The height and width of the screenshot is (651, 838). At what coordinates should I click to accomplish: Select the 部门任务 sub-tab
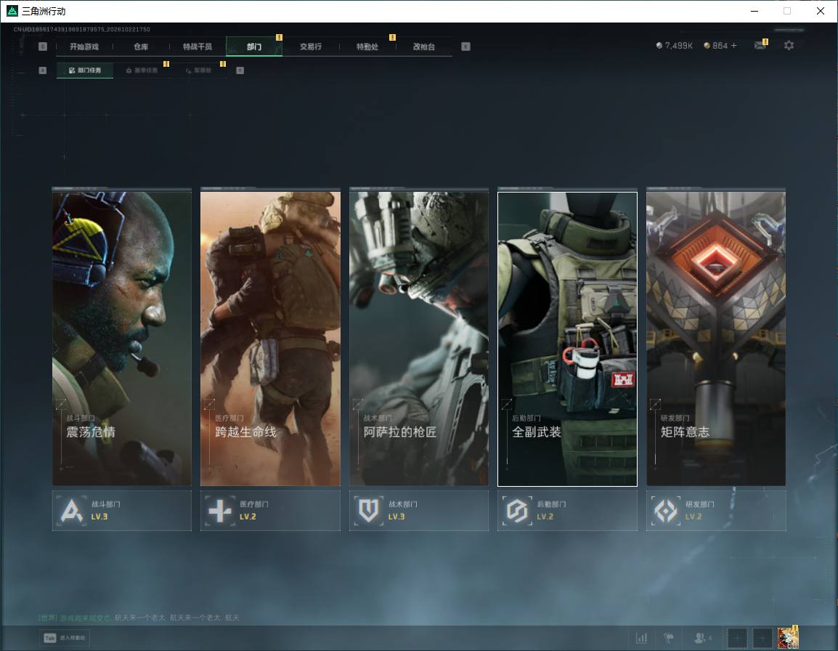point(85,70)
